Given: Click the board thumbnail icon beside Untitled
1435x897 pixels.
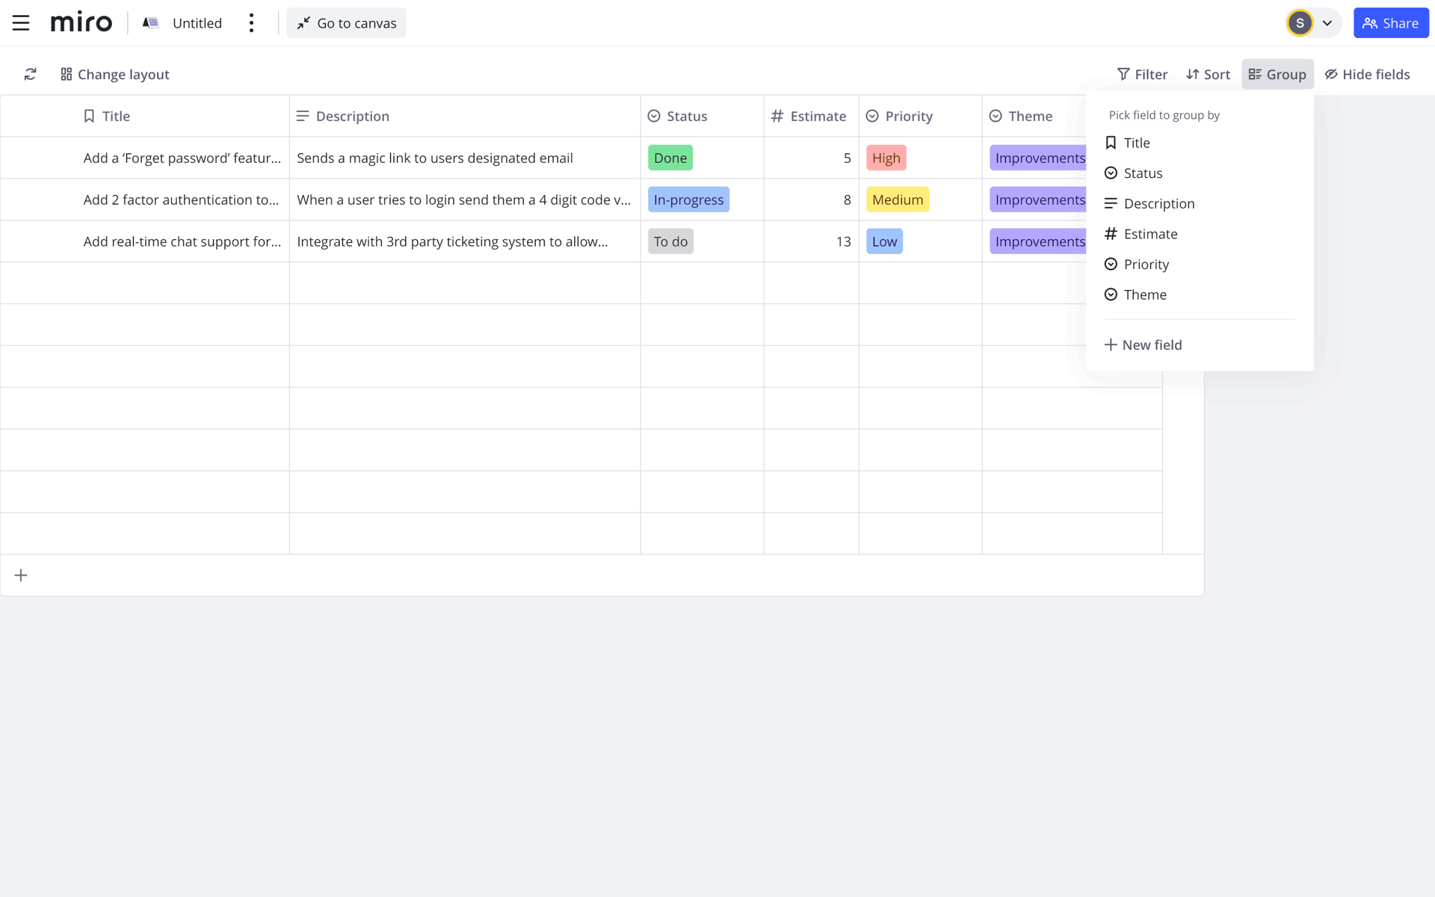Looking at the screenshot, I should point(151,23).
